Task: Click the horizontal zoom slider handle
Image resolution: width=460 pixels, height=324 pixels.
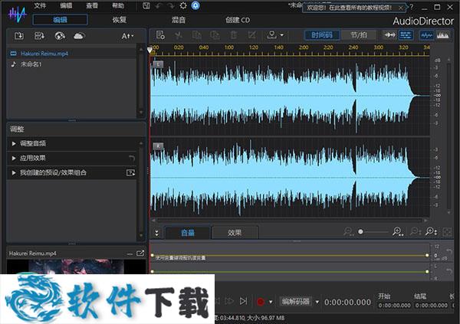Action: point(360,231)
